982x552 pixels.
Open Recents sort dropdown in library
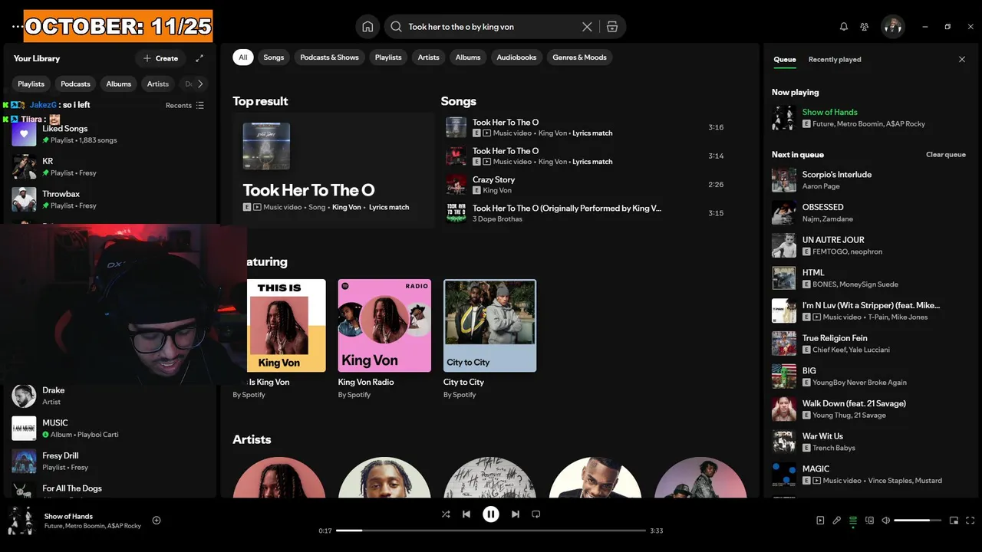coord(185,106)
